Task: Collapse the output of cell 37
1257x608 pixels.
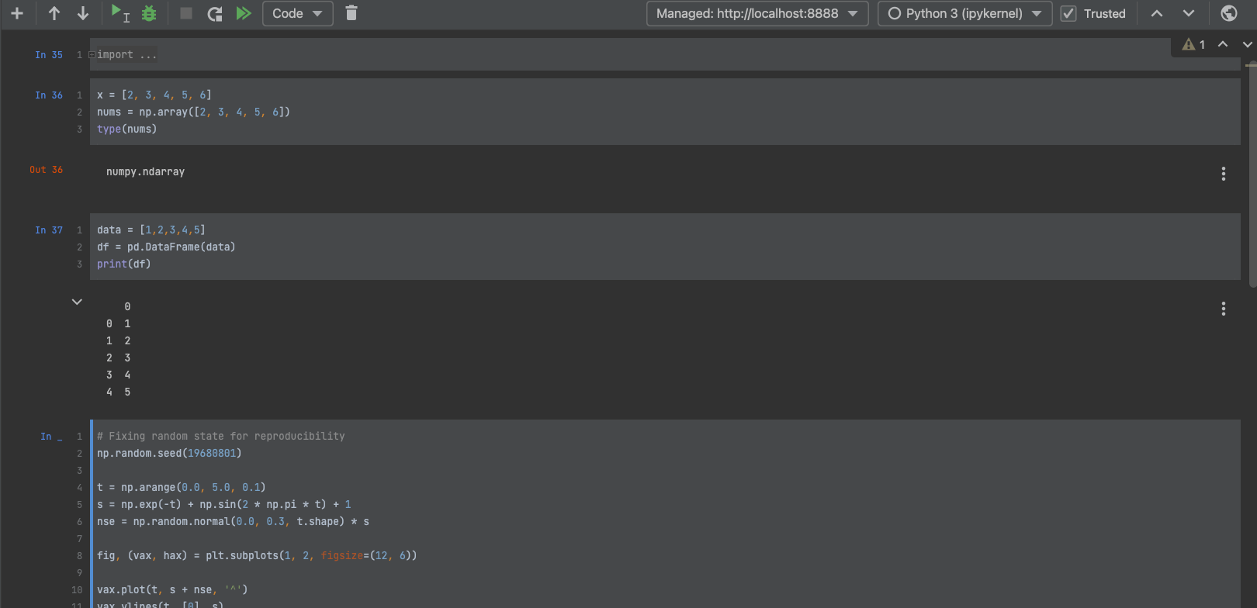Action: (77, 302)
